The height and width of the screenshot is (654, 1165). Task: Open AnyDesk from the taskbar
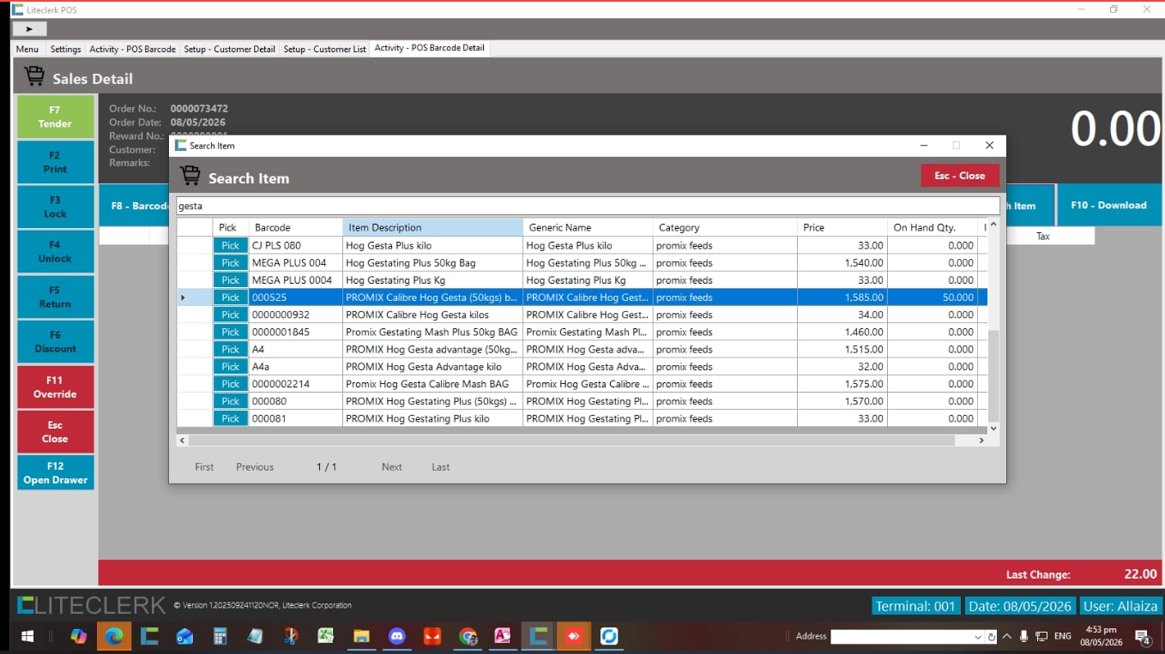coord(573,636)
